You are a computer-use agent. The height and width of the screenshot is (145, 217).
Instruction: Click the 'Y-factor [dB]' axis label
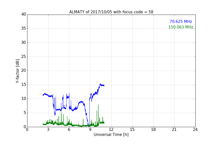(x=17, y=71)
